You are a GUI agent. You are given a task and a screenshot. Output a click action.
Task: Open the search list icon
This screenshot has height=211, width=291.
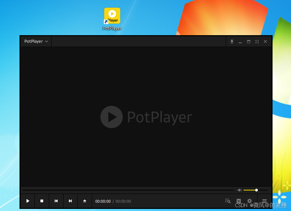[x=228, y=201]
